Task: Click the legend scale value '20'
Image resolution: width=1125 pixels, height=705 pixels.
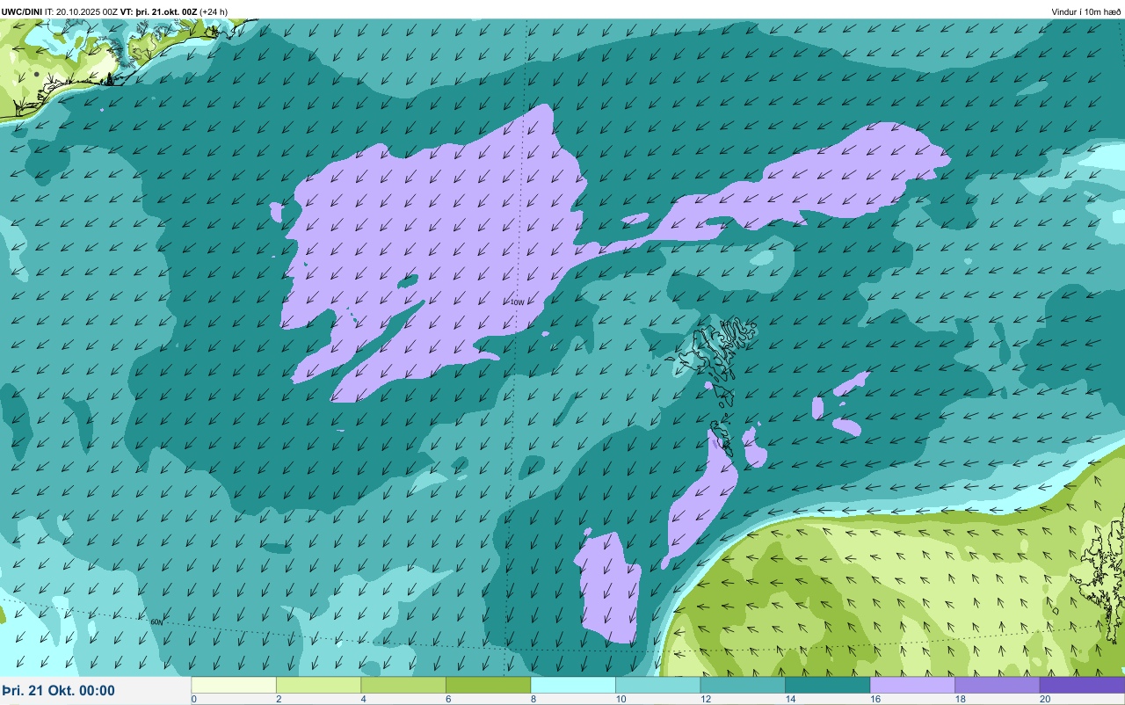Action: [x=1043, y=699]
